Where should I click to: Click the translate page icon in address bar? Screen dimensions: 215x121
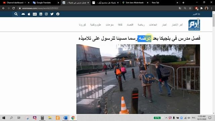tap(180, 8)
